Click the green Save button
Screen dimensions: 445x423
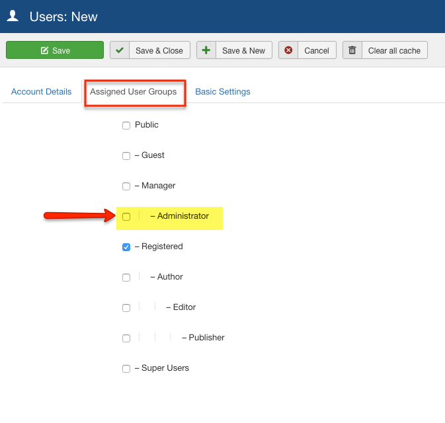pos(55,50)
